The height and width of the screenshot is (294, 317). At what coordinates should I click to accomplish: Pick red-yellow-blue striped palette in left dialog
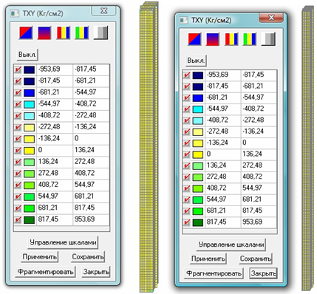coord(64,33)
